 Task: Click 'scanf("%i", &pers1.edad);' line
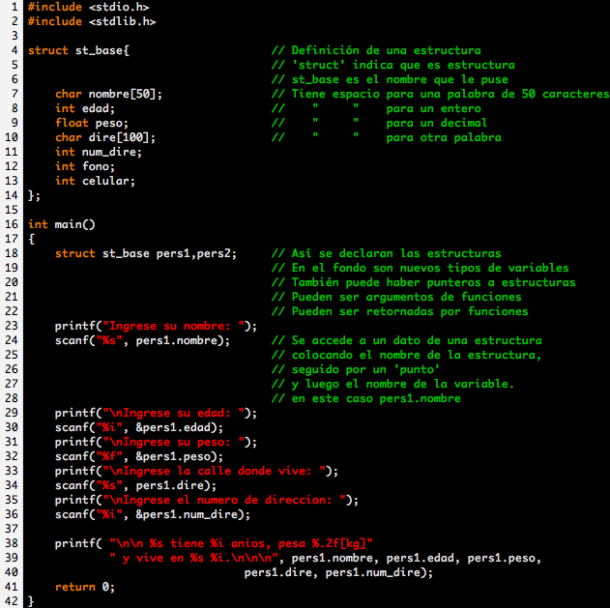pyautogui.click(x=139, y=427)
